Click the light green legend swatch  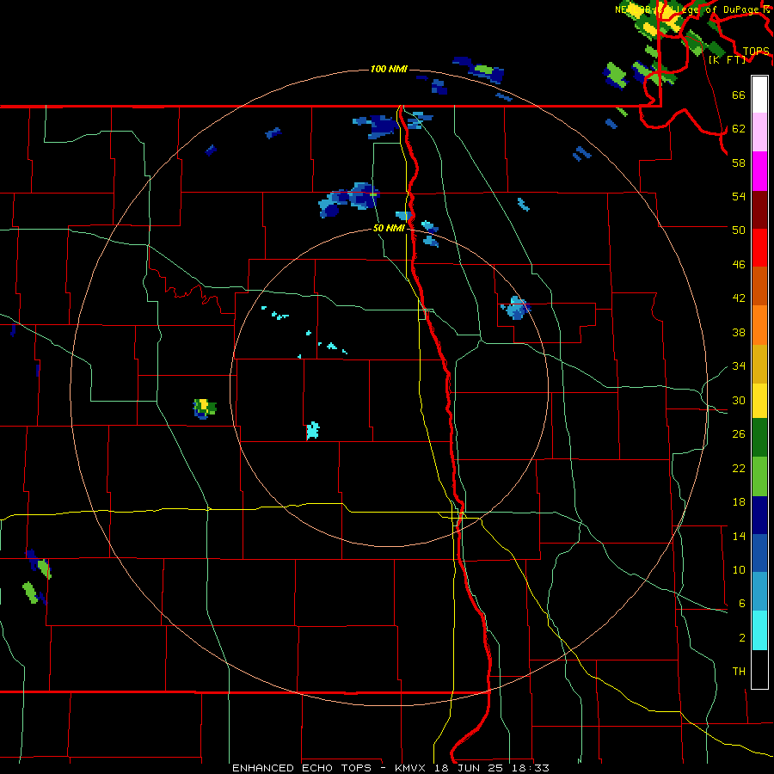(759, 476)
